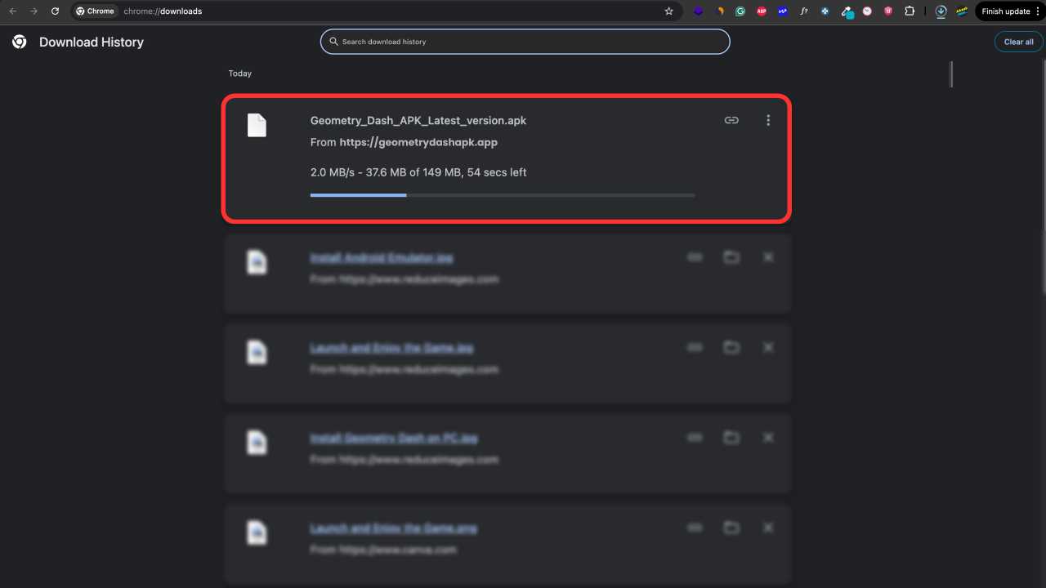Open the Grammarly extension
Image resolution: width=1046 pixels, height=588 pixels.
[x=740, y=11]
